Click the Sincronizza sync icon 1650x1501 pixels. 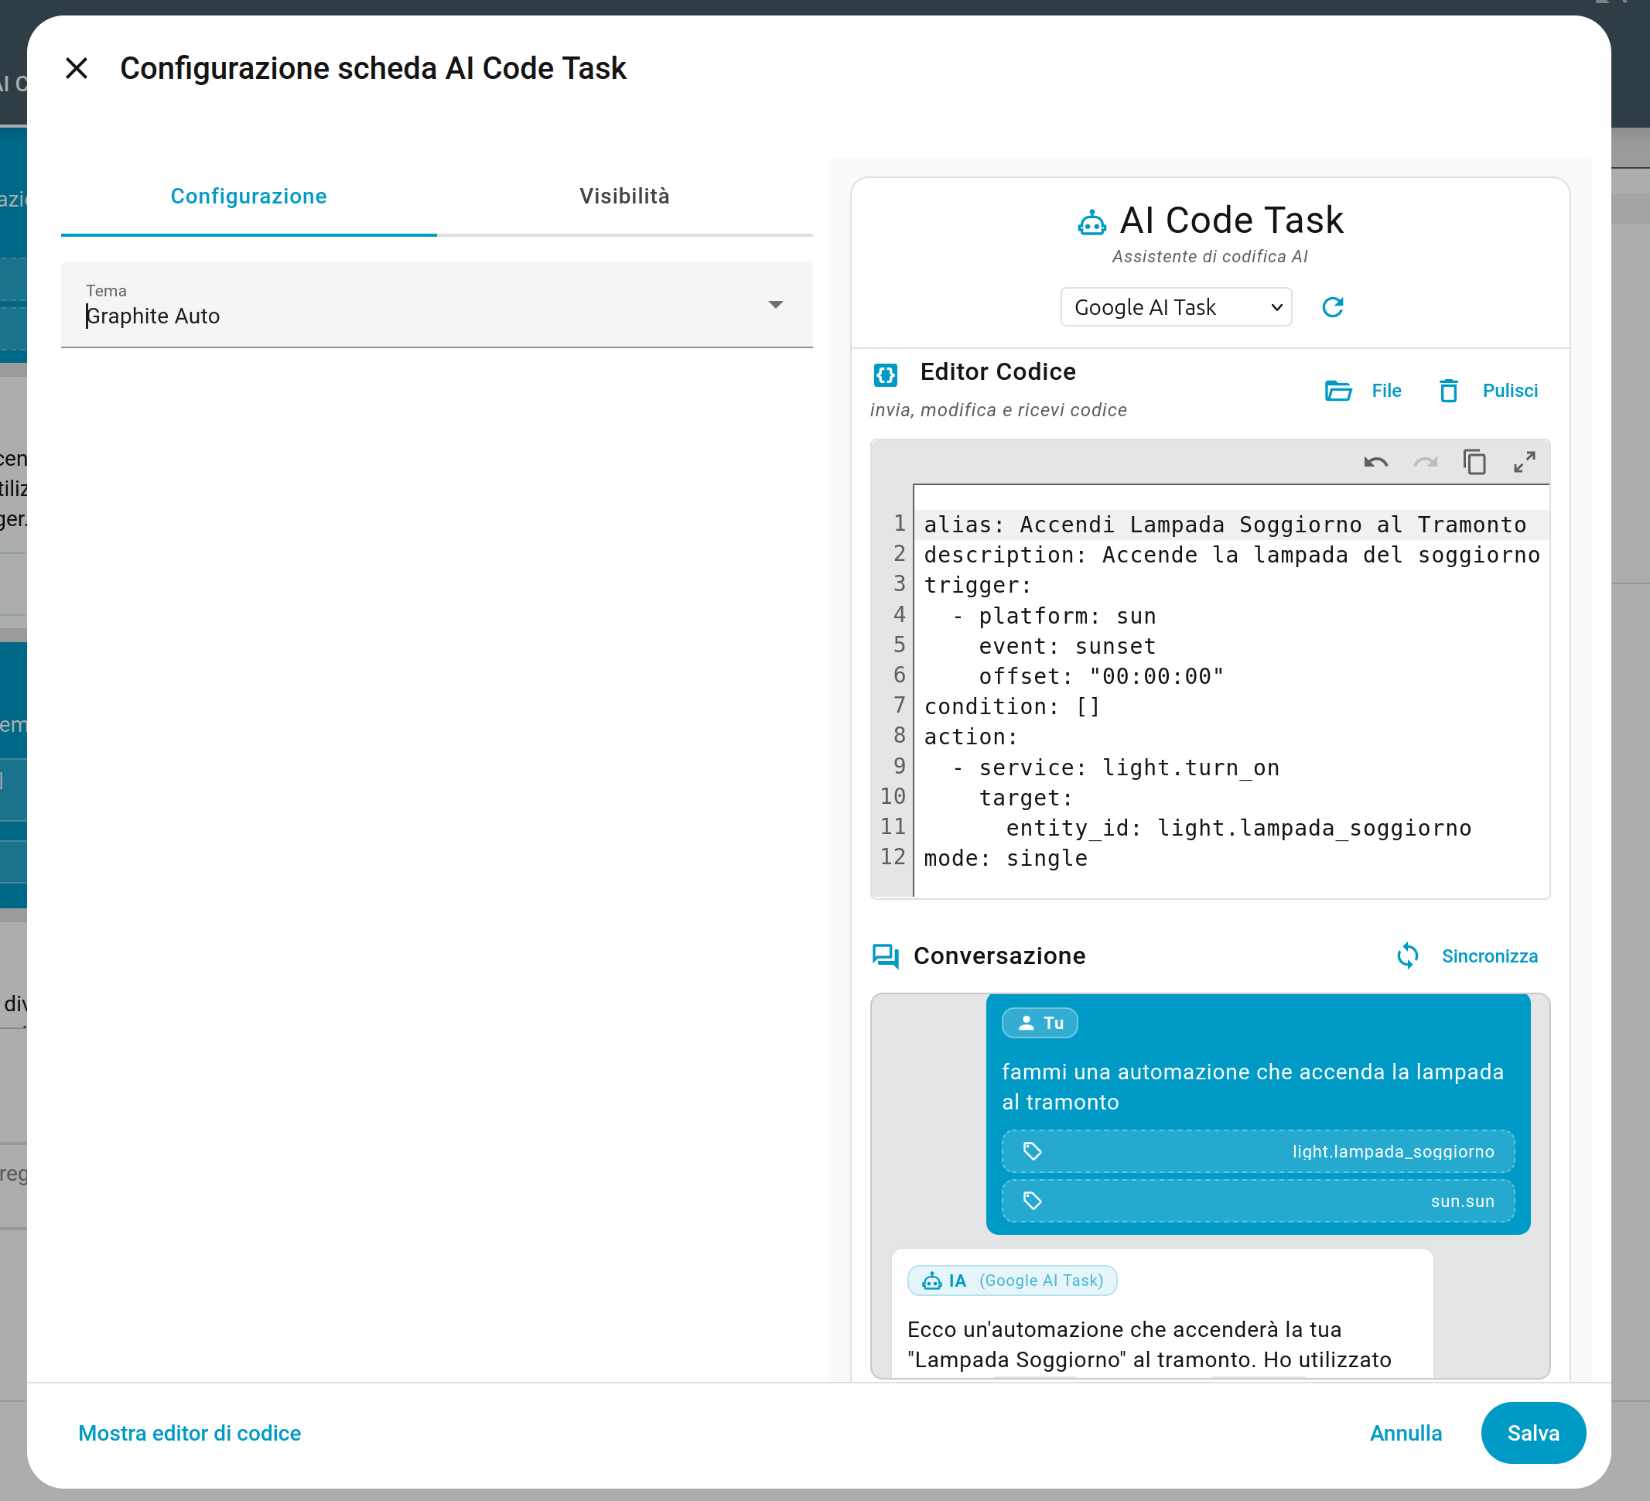click(x=1407, y=956)
